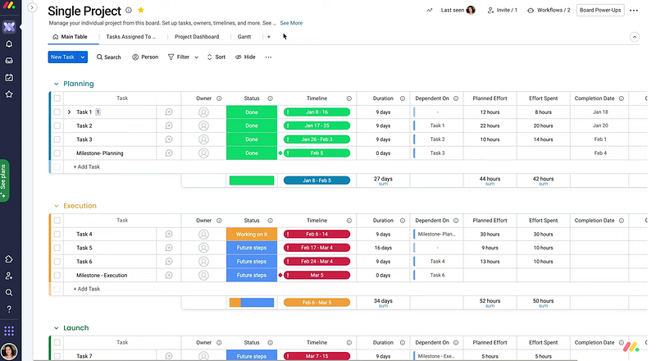This screenshot has width=656, height=361.
Task: Click the See More link
Action: (291, 23)
